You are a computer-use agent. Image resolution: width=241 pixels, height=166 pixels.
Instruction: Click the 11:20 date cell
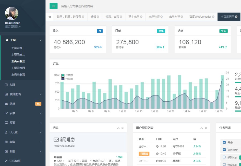(161, 147)
